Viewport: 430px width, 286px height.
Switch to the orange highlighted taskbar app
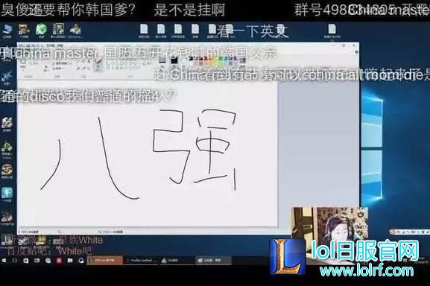click(x=105, y=260)
